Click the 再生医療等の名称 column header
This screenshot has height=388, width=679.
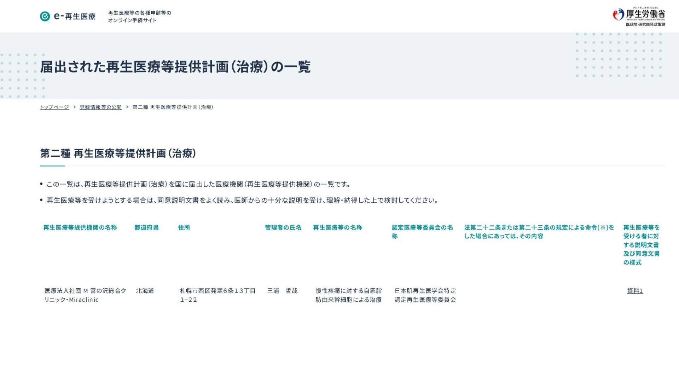[x=337, y=227]
